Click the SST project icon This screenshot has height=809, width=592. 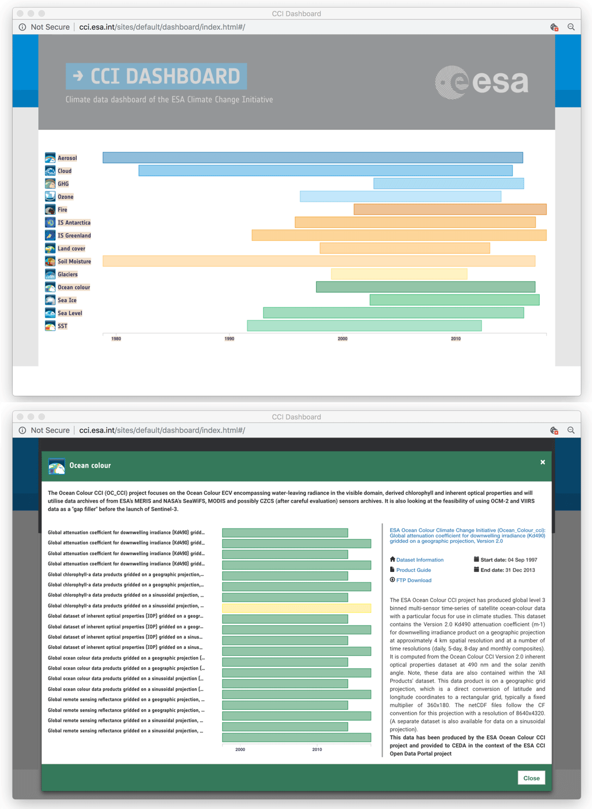click(x=50, y=326)
